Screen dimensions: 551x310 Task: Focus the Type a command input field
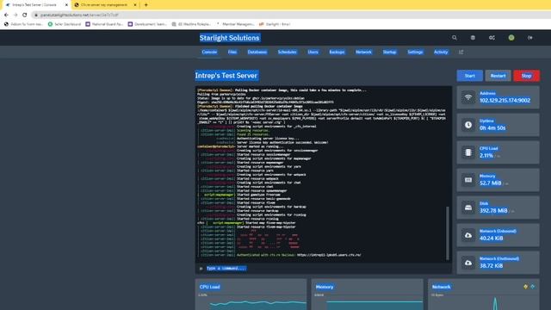(x=324, y=269)
